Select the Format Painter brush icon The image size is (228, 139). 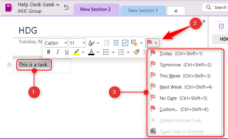(x=137, y=52)
